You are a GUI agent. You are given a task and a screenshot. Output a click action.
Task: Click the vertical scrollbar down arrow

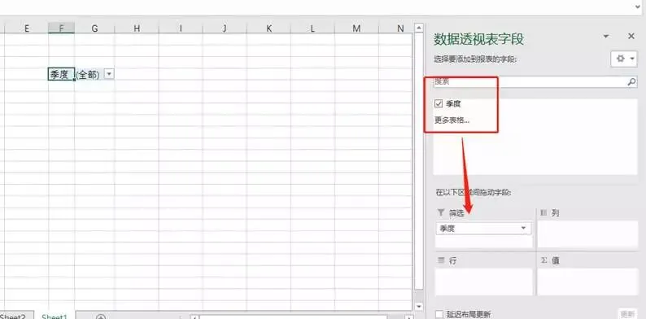[x=419, y=306]
